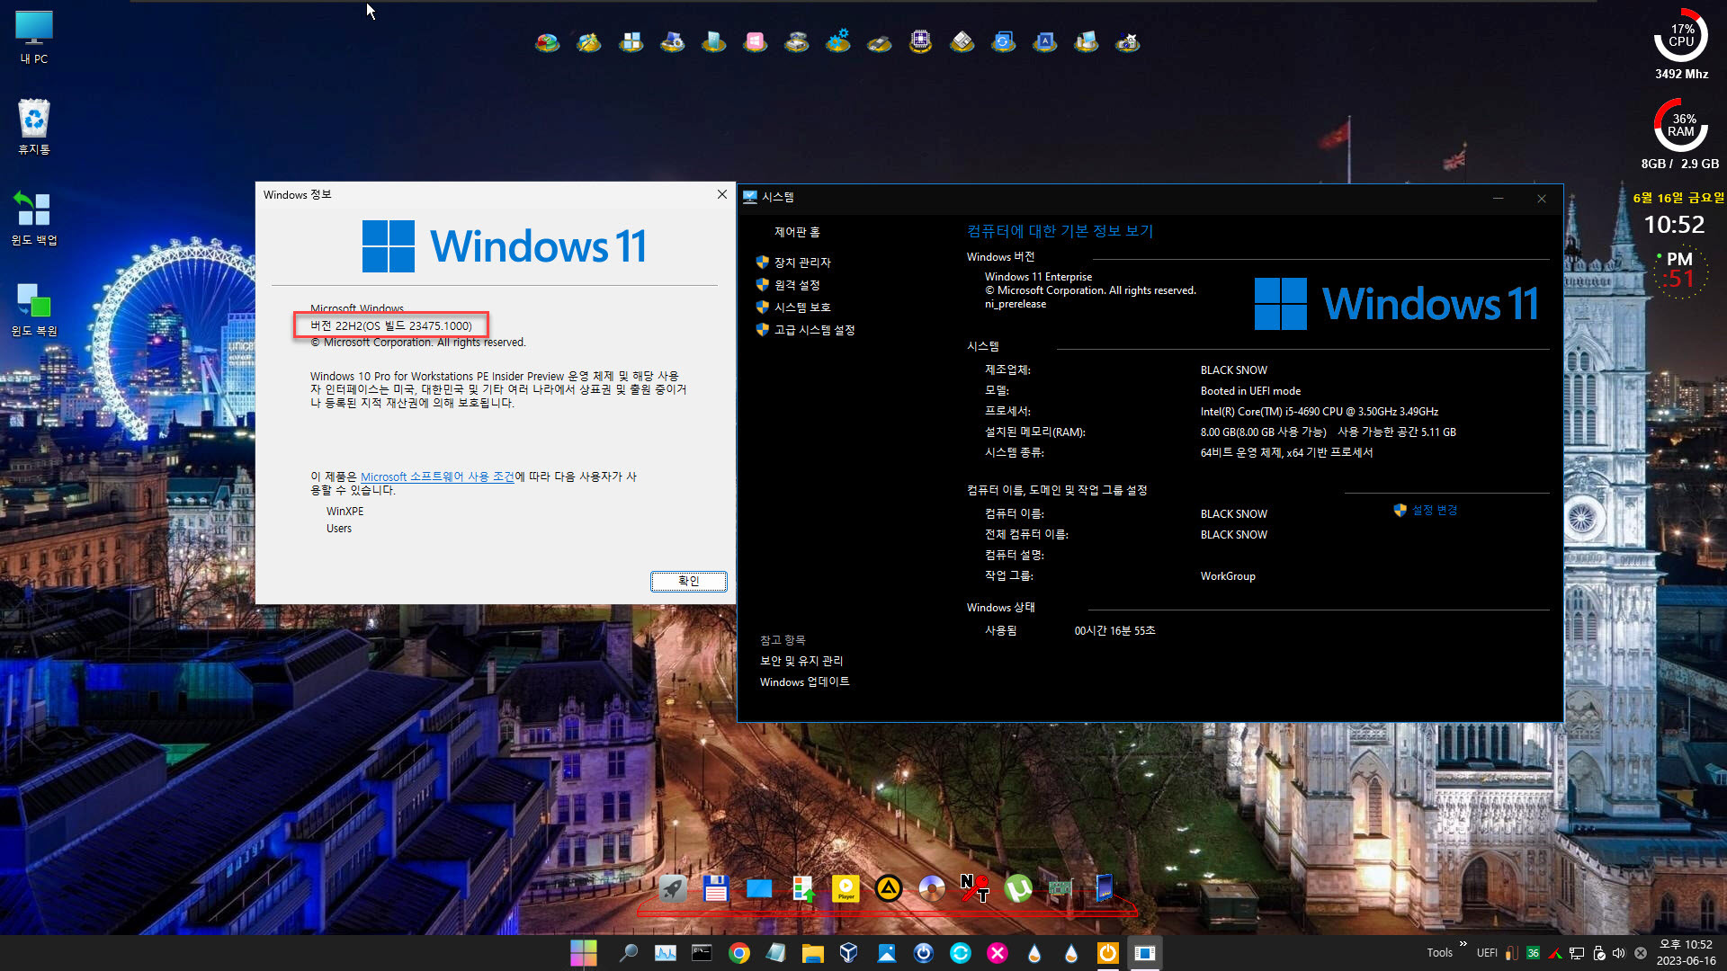Click the blue sync arrows dock icon
This screenshot has width=1727, height=971.
1003,41
